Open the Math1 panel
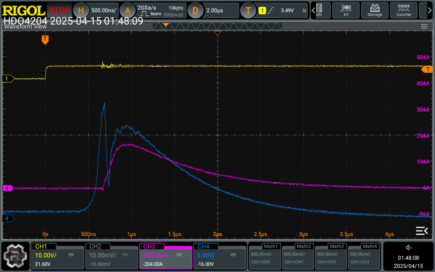 (x=265, y=256)
